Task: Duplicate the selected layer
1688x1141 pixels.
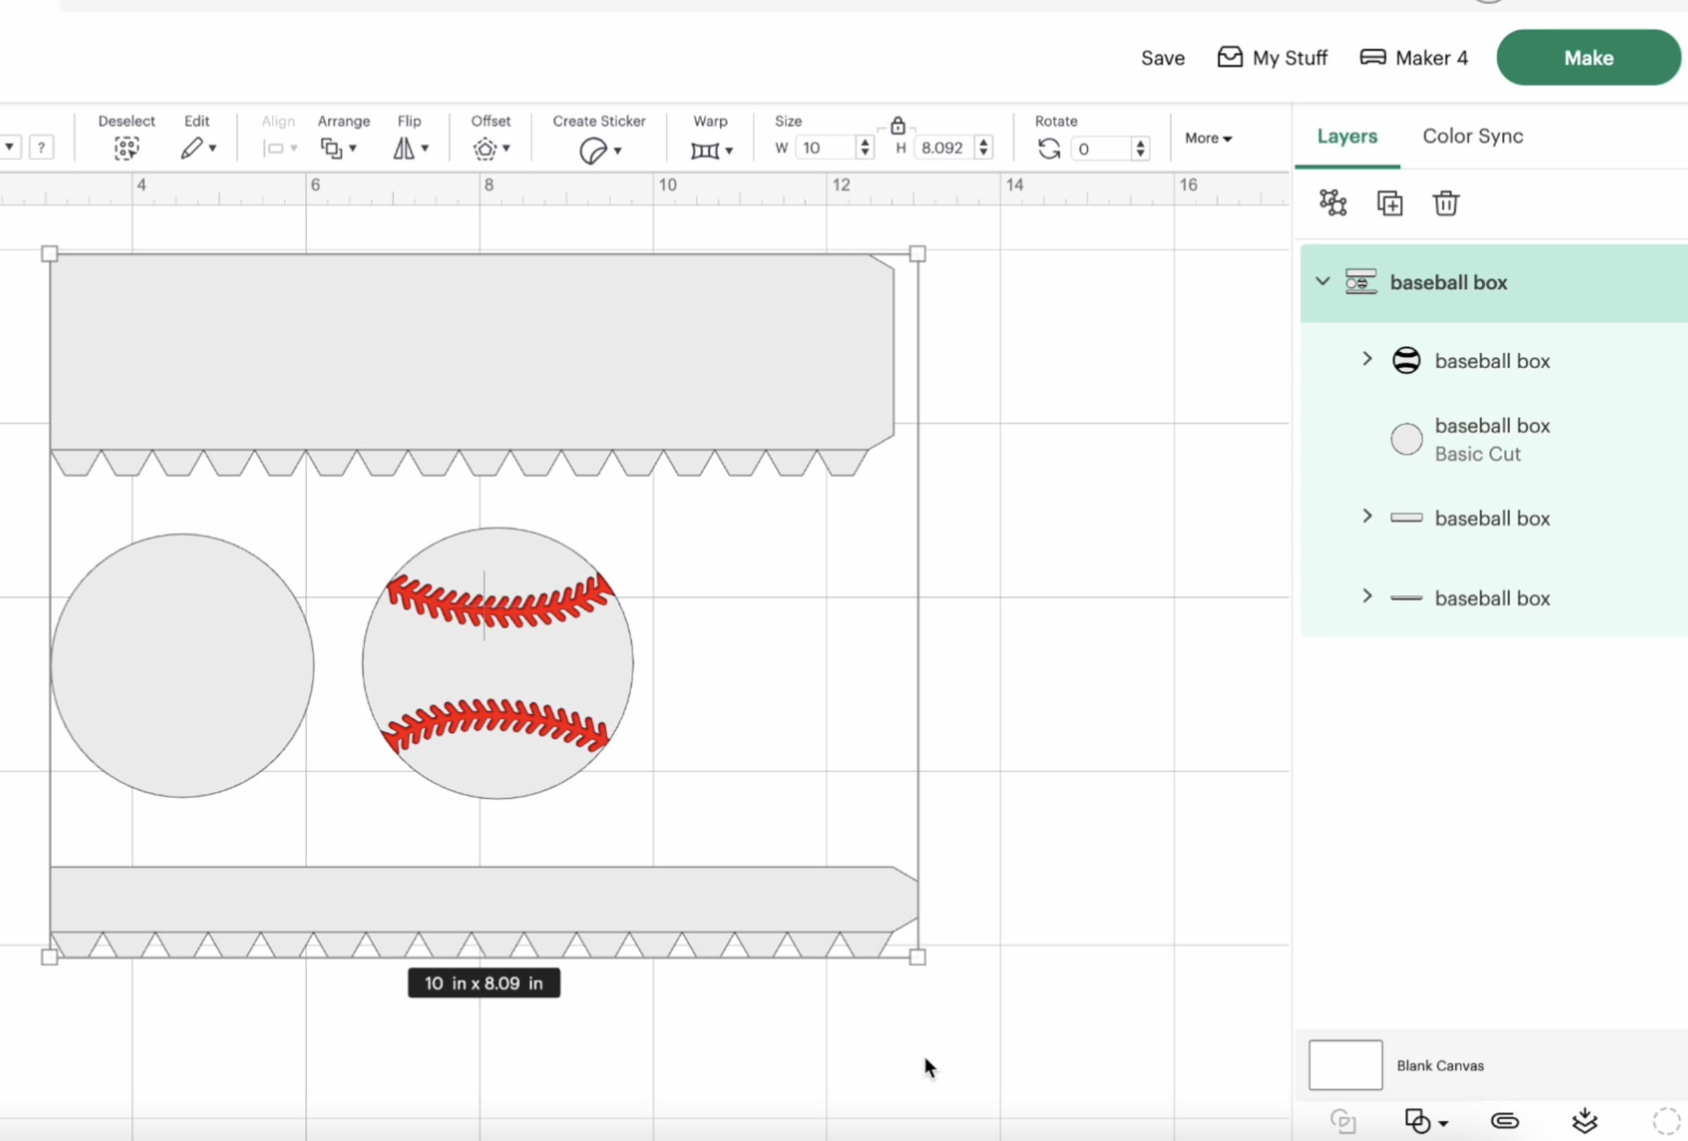Action: 1389,202
